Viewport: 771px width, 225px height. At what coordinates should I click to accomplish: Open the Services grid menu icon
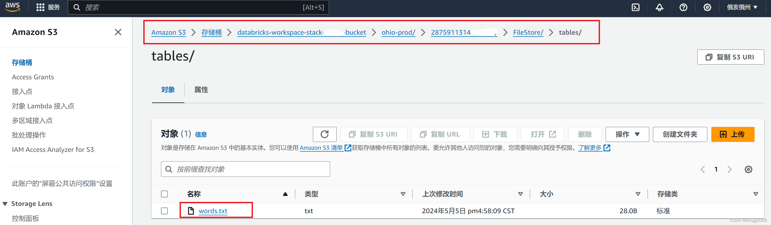click(x=40, y=8)
